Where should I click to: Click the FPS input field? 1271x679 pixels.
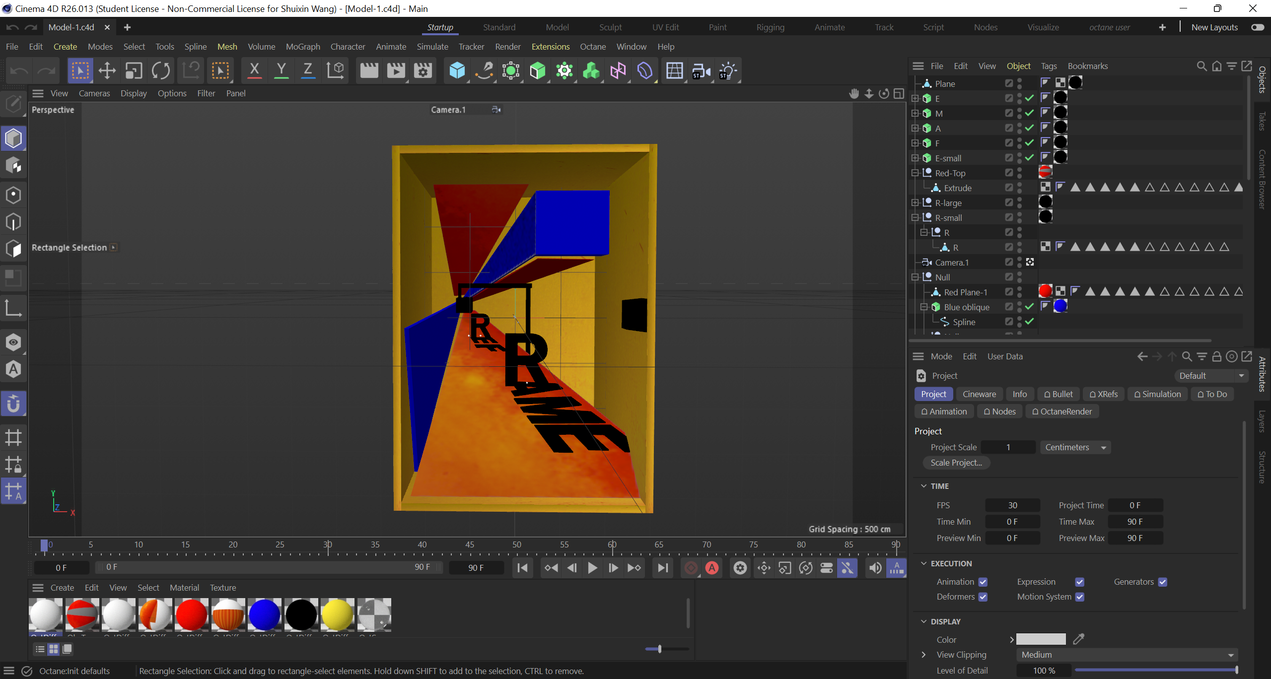click(1012, 505)
